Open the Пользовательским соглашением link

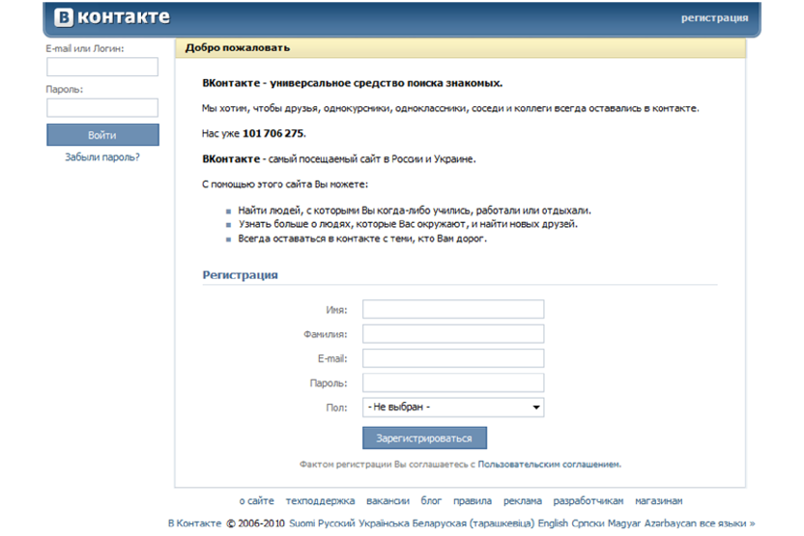[549, 465]
